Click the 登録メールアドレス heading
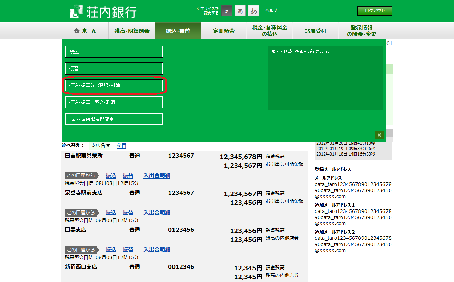454x282 pixels. click(x=333, y=169)
